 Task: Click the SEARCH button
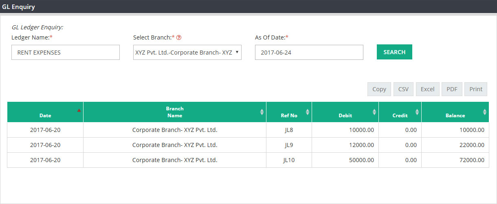tap(394, 52)
